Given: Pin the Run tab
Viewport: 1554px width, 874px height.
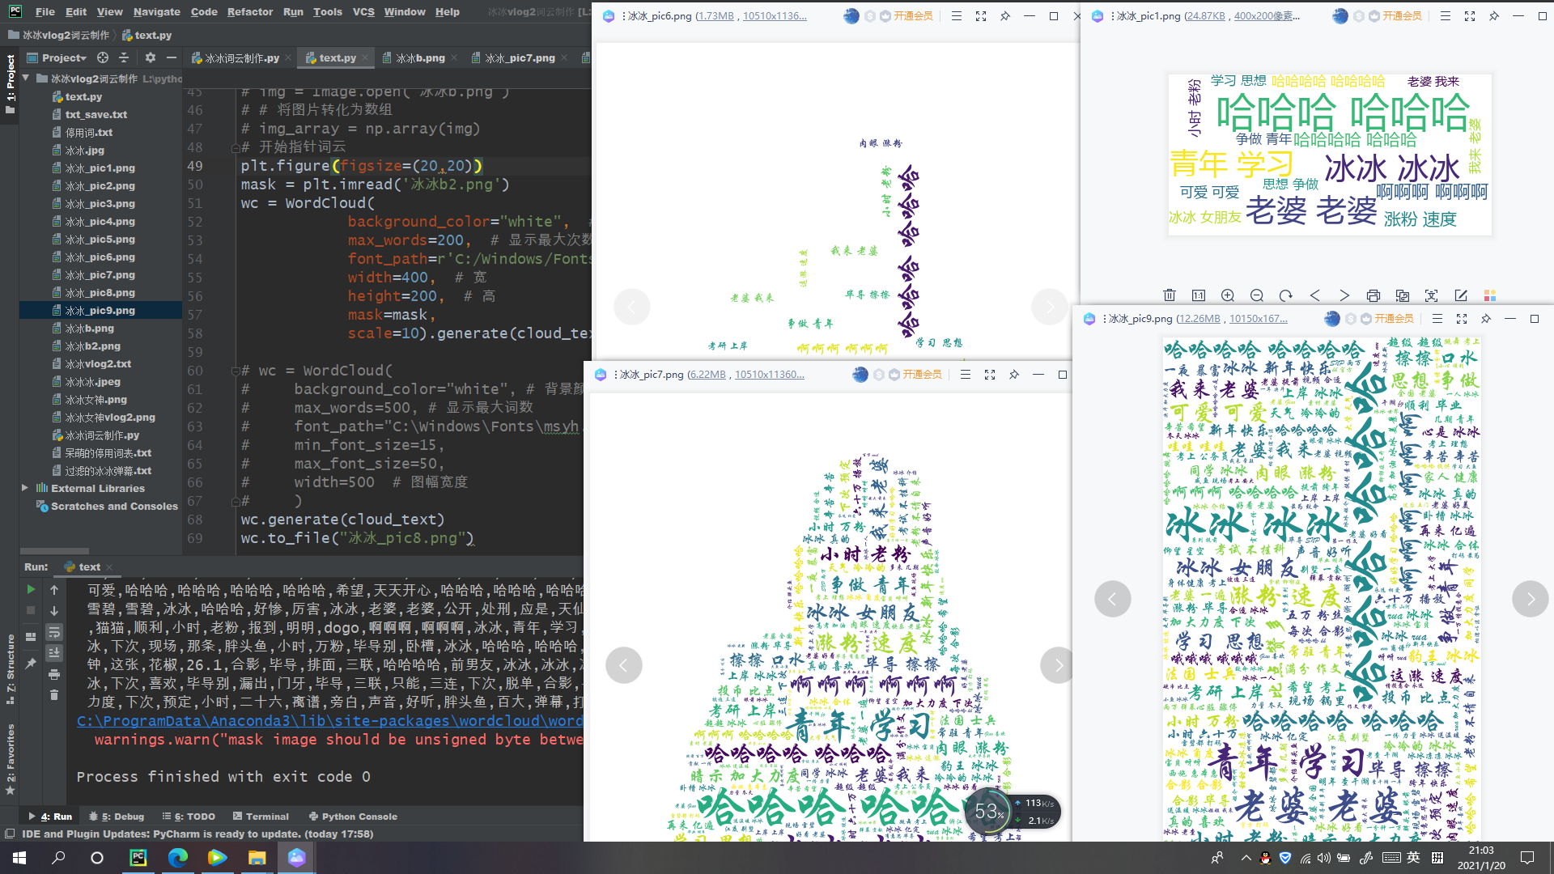Looking at the screenshot, I should pos(31,664).
